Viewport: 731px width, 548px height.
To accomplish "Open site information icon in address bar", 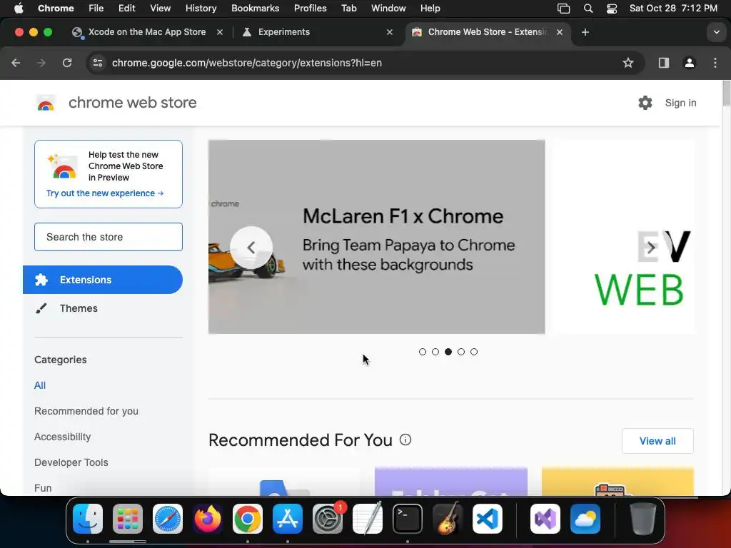I will tap(97, 63).
